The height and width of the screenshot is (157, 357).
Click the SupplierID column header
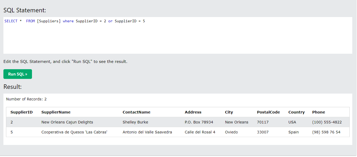pyautogui.click(x=21, y=112)
